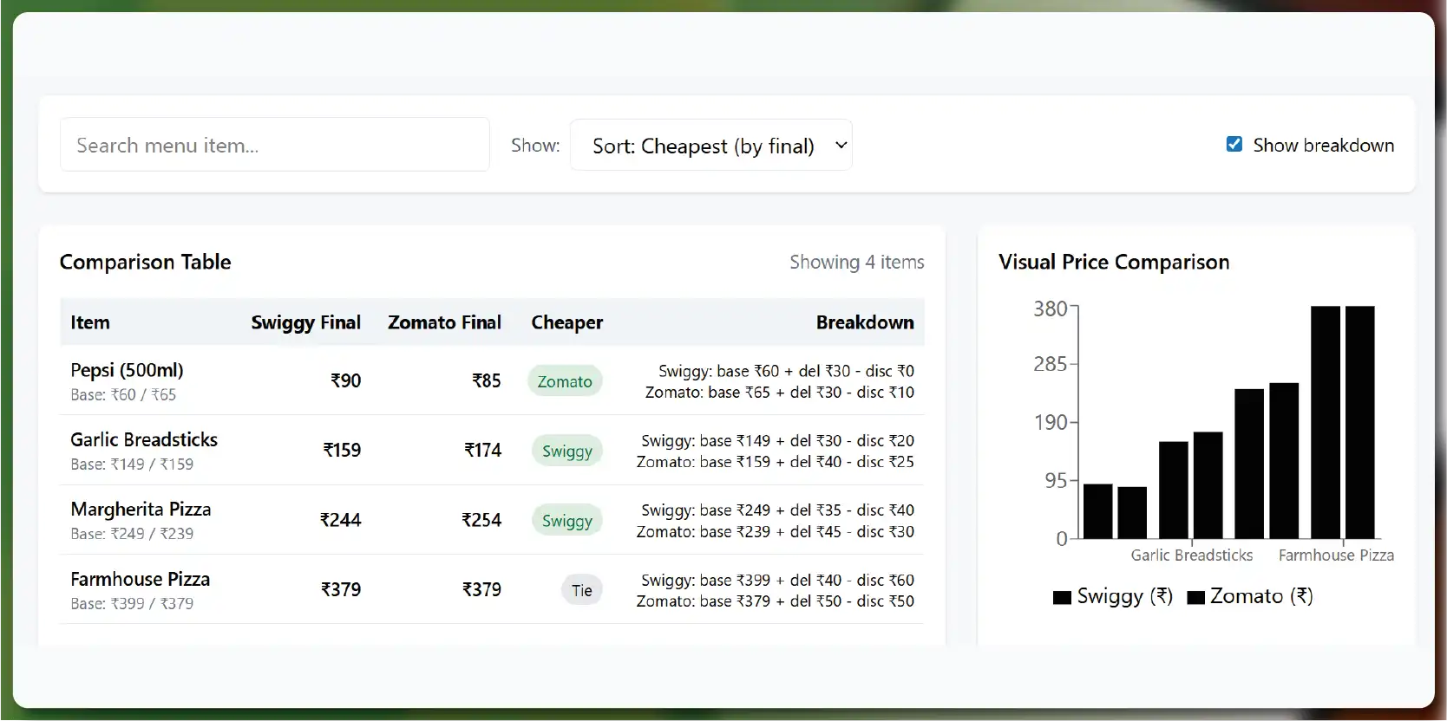
Task: Click the Zomato Final column header
Action: pos(444,322)
